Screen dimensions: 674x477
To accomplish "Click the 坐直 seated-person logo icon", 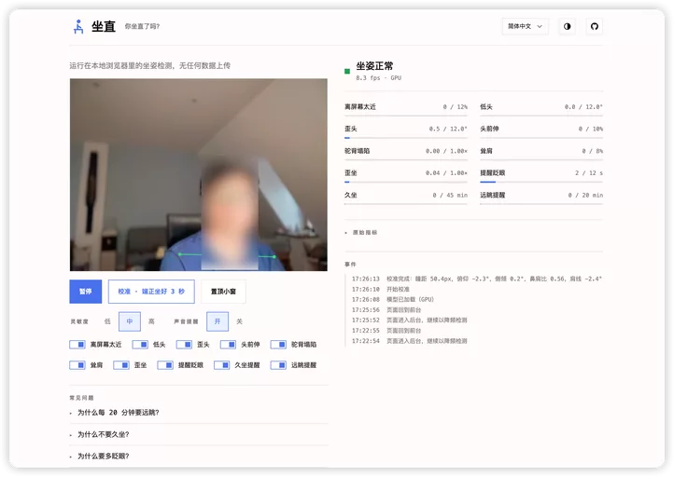I will 78,27.
